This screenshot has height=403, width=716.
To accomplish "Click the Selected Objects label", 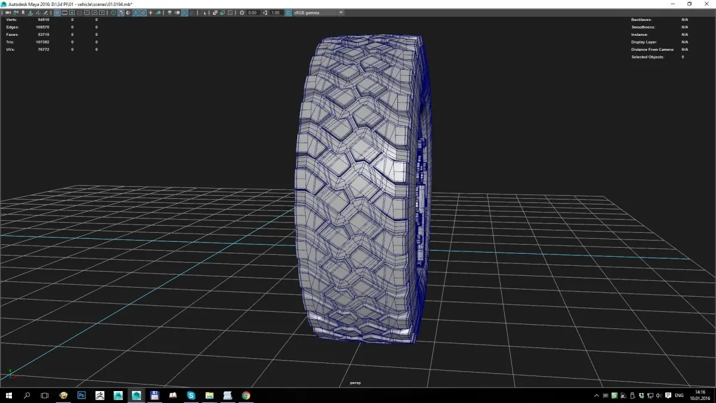I will (647, 57).
